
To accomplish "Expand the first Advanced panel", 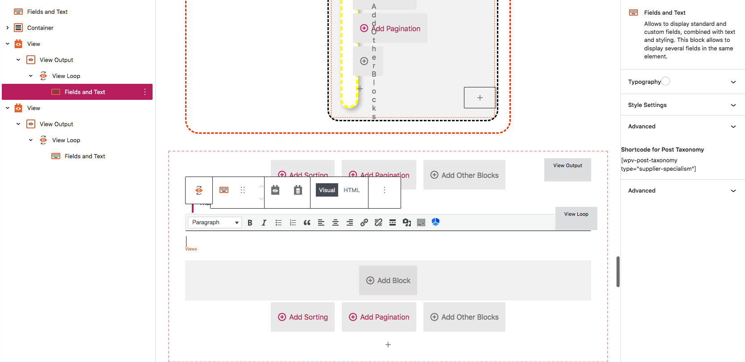I will tap(683, 126).
